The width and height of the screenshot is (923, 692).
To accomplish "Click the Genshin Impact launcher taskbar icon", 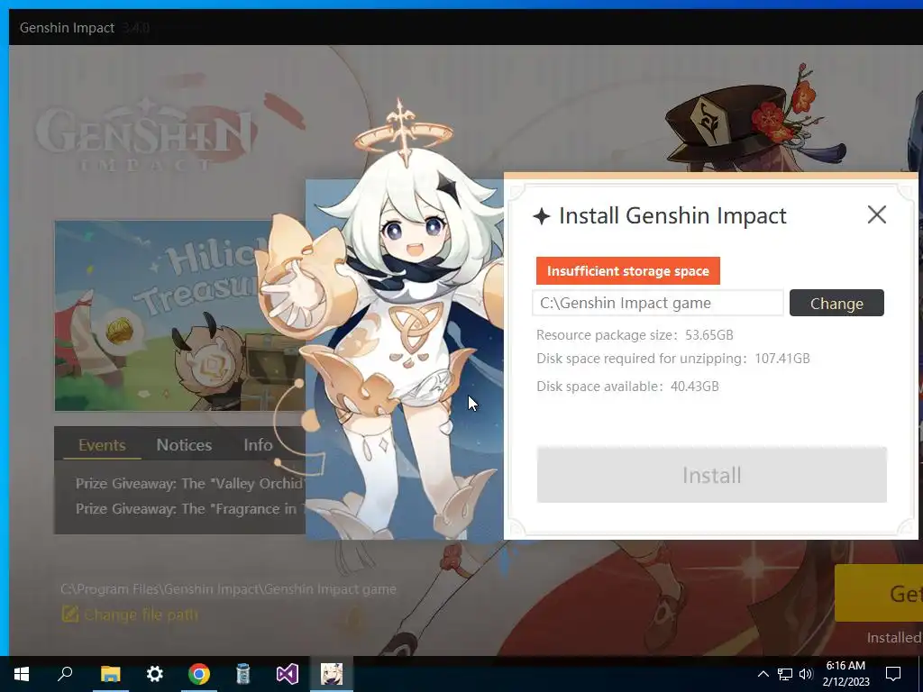I will tap(332, 674).
